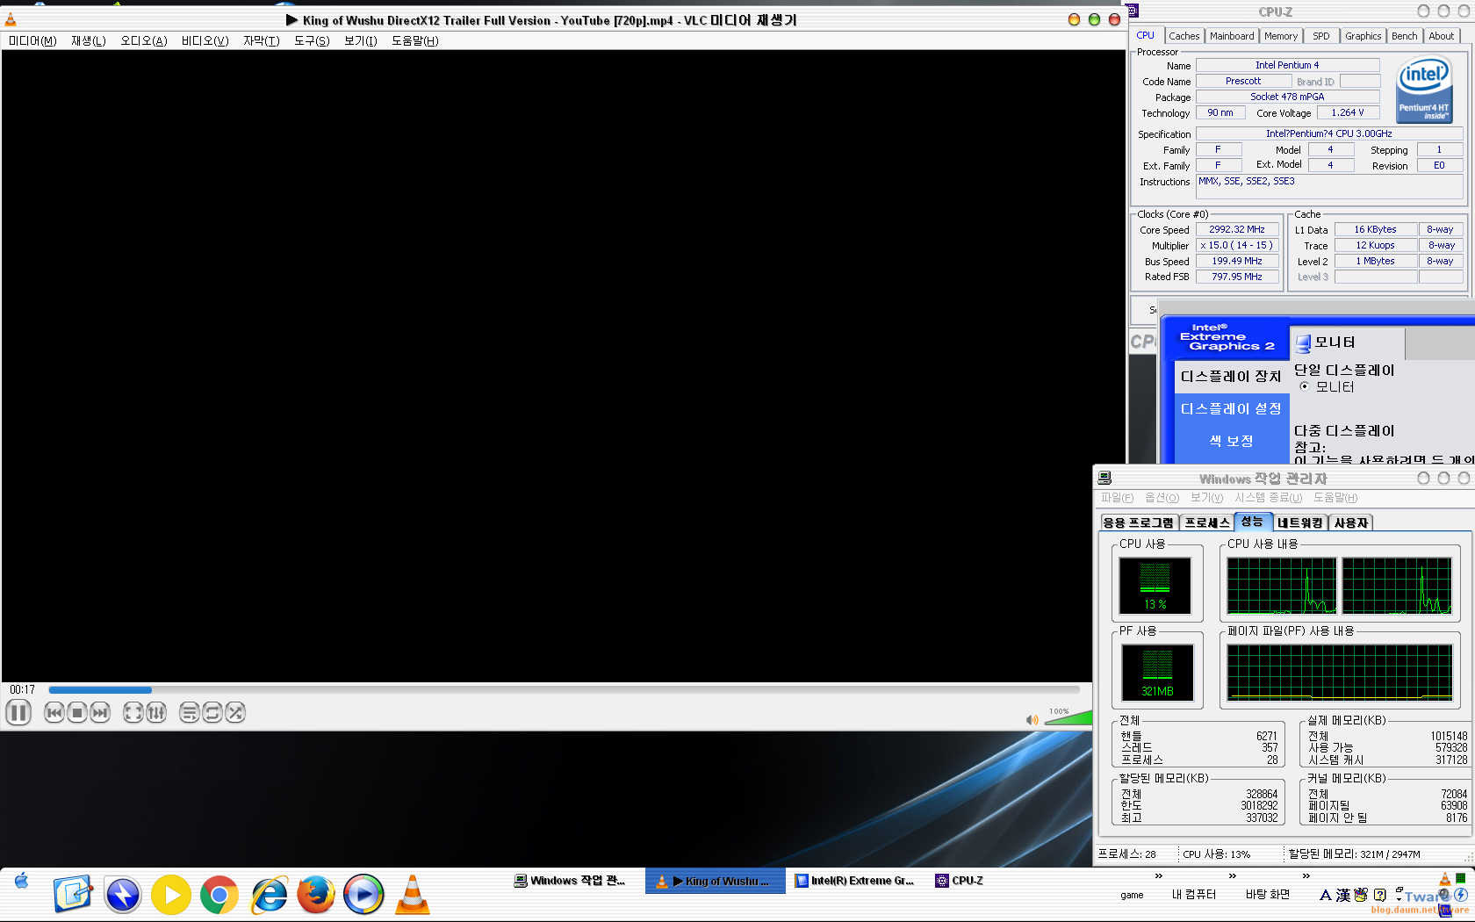
Task: Launch the blue lightning-bolt app from dock
Action: (123, 895)
